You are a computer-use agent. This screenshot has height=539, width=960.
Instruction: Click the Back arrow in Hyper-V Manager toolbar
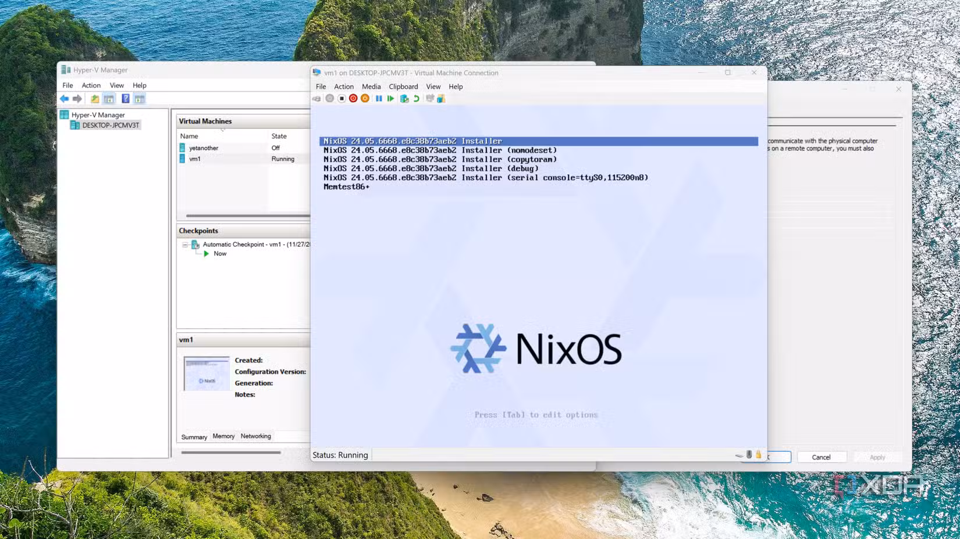click(65, 99)
